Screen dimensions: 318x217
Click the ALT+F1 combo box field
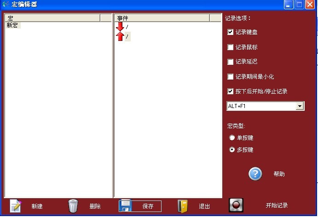(x=265, y=106)
